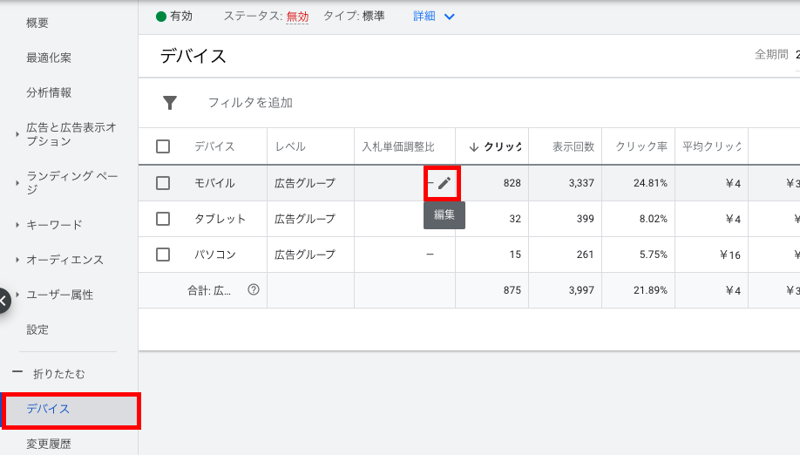Click help icon beside the total row label

point(254,289)
